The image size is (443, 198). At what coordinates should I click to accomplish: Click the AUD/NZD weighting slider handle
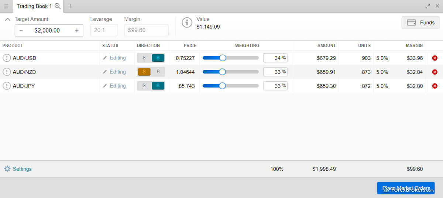(x=222, y=72)
